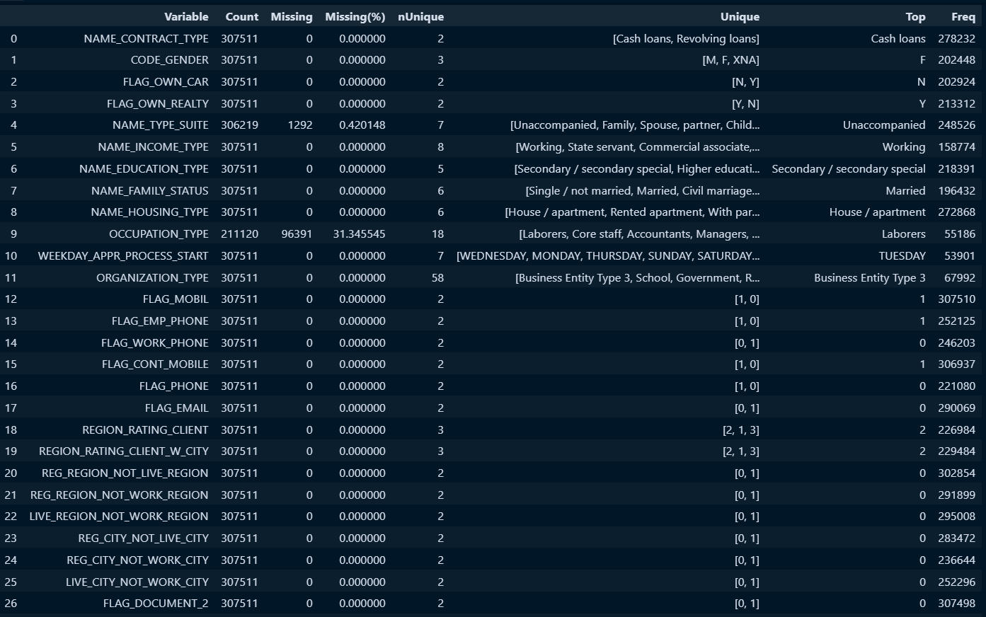This screenshot has width=986, height=617.
Task: Click the Freq column header
Action: [x=963, y=17]
